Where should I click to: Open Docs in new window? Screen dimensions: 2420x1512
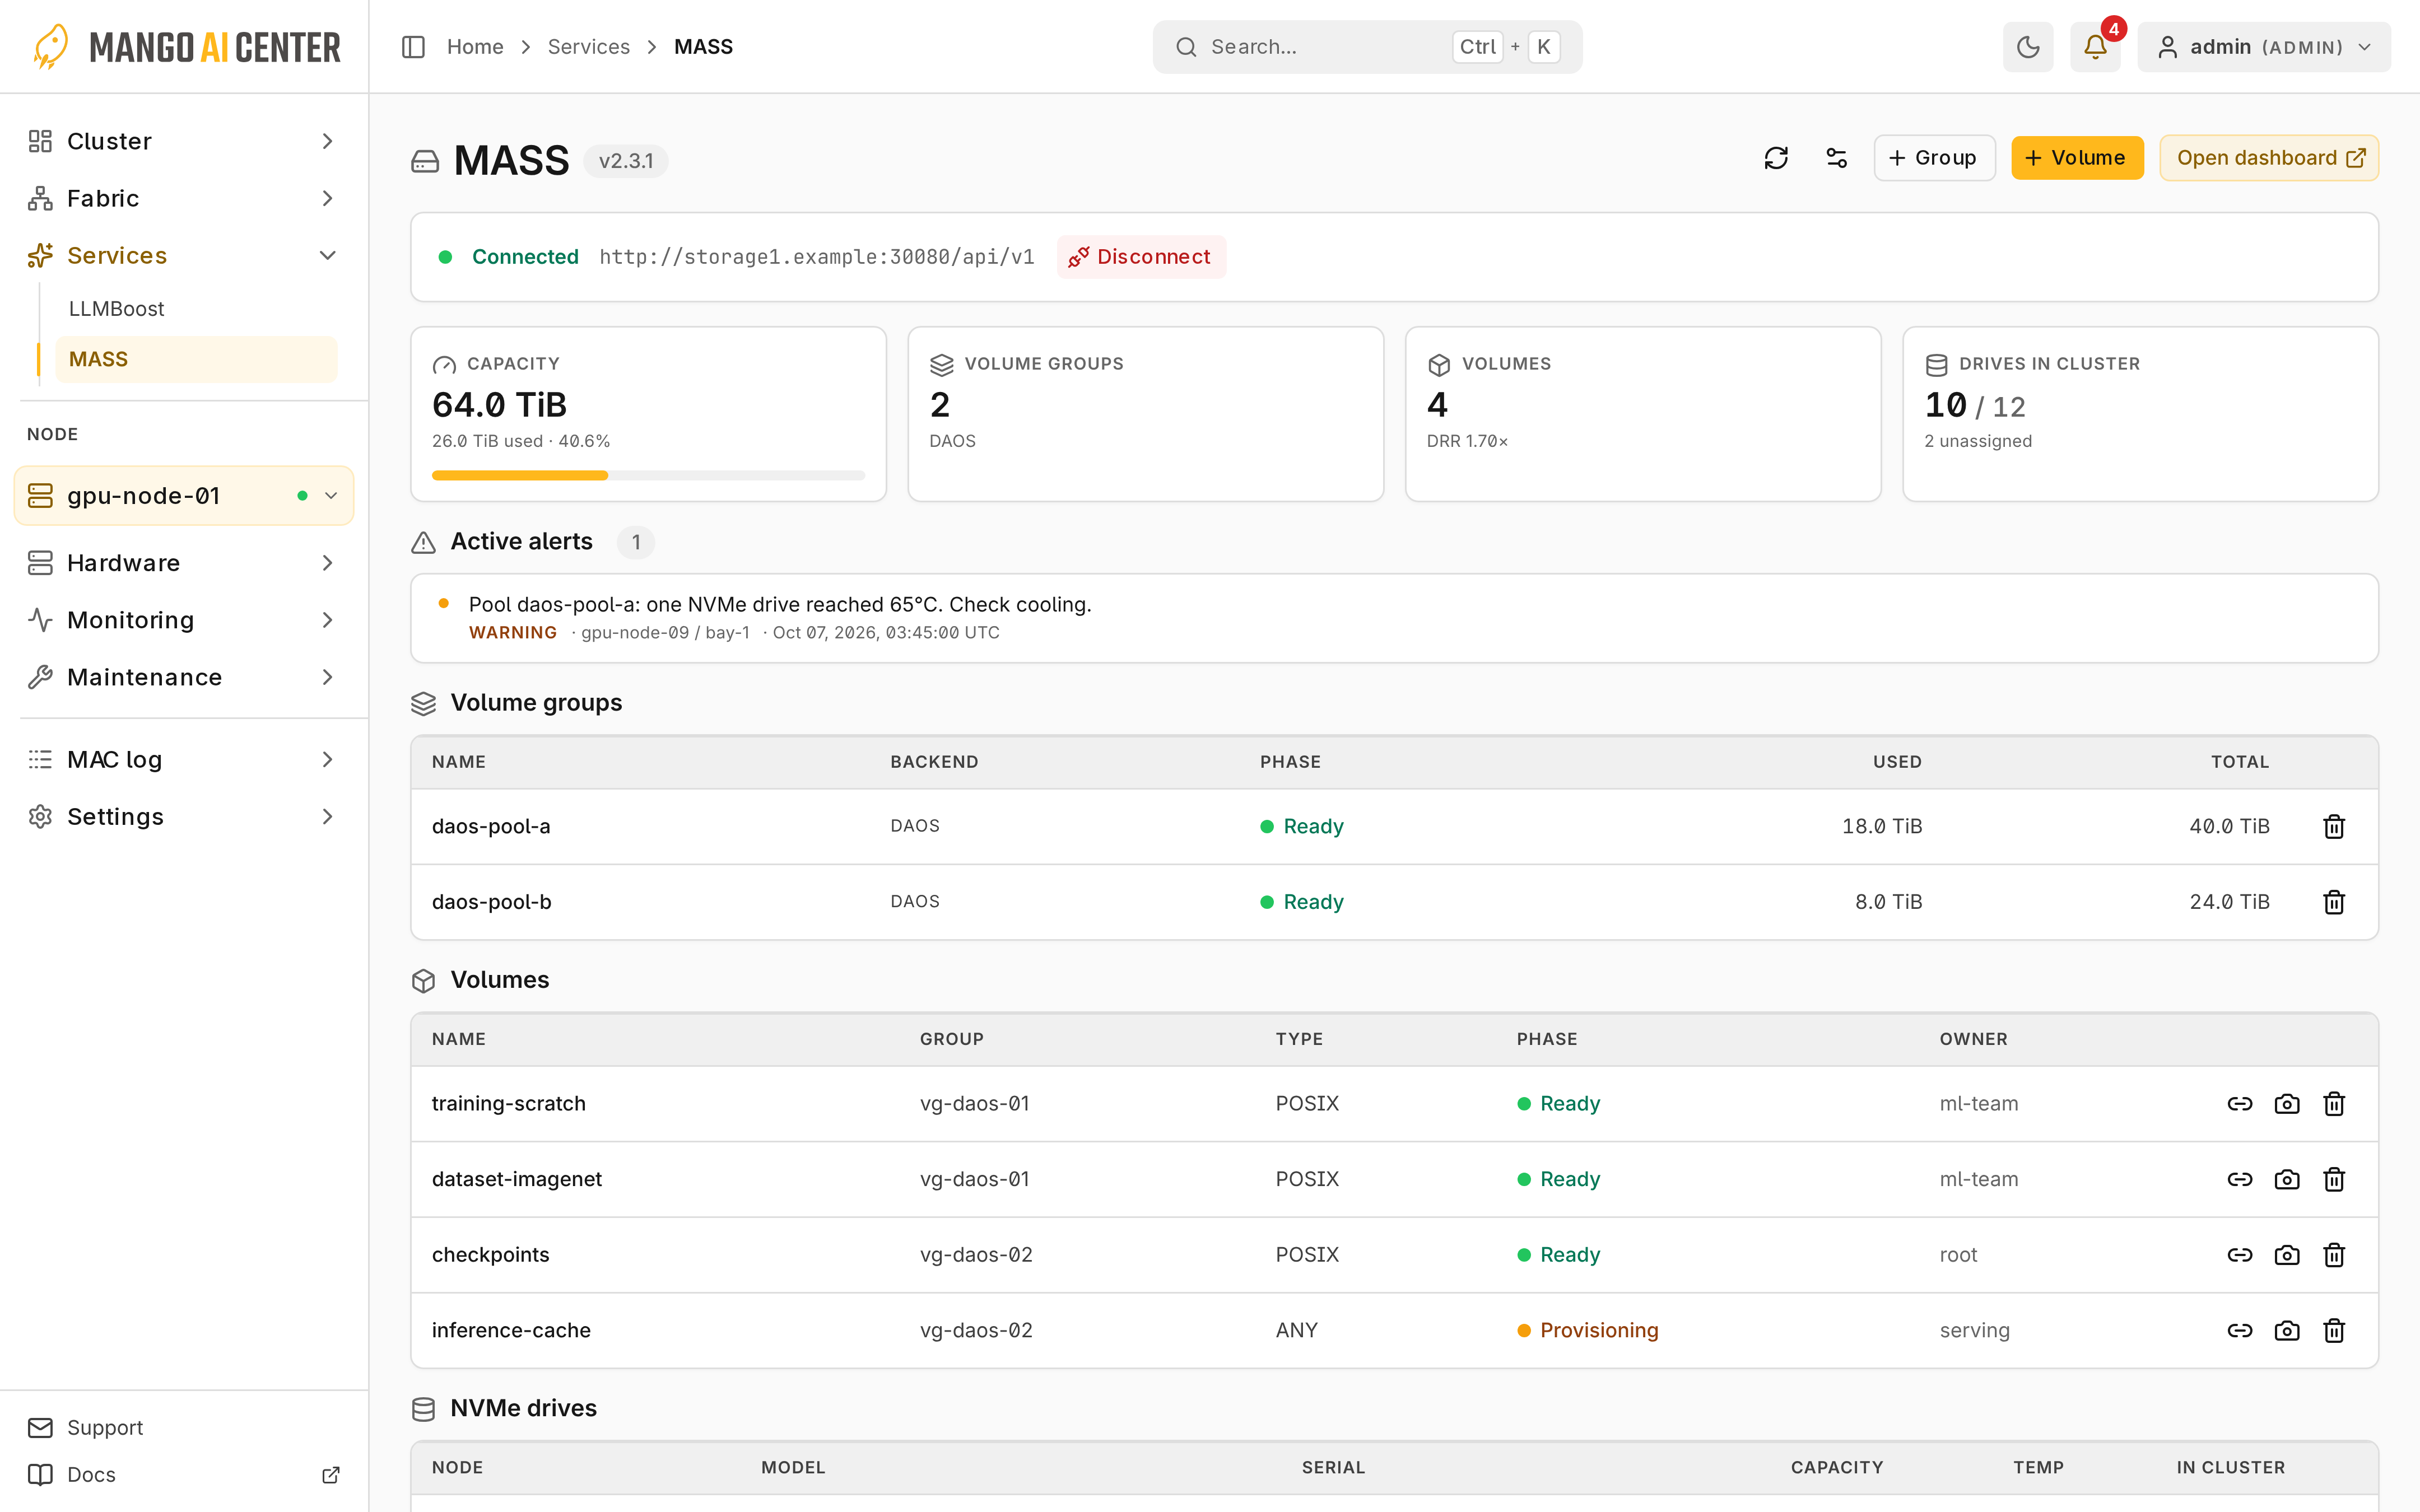184,1474
